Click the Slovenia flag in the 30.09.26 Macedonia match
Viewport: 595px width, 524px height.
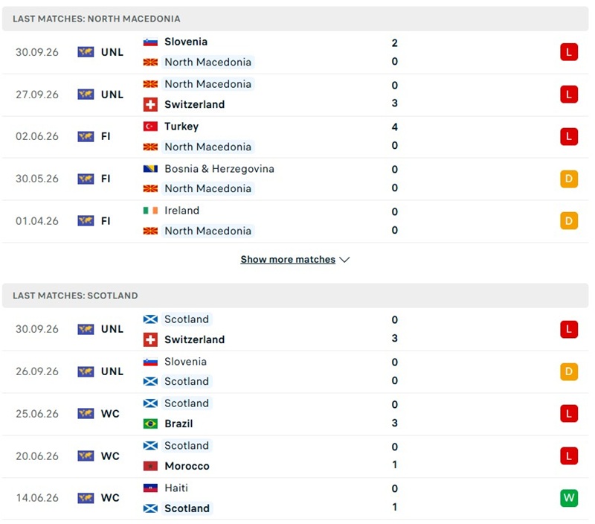tap(150, 42)
